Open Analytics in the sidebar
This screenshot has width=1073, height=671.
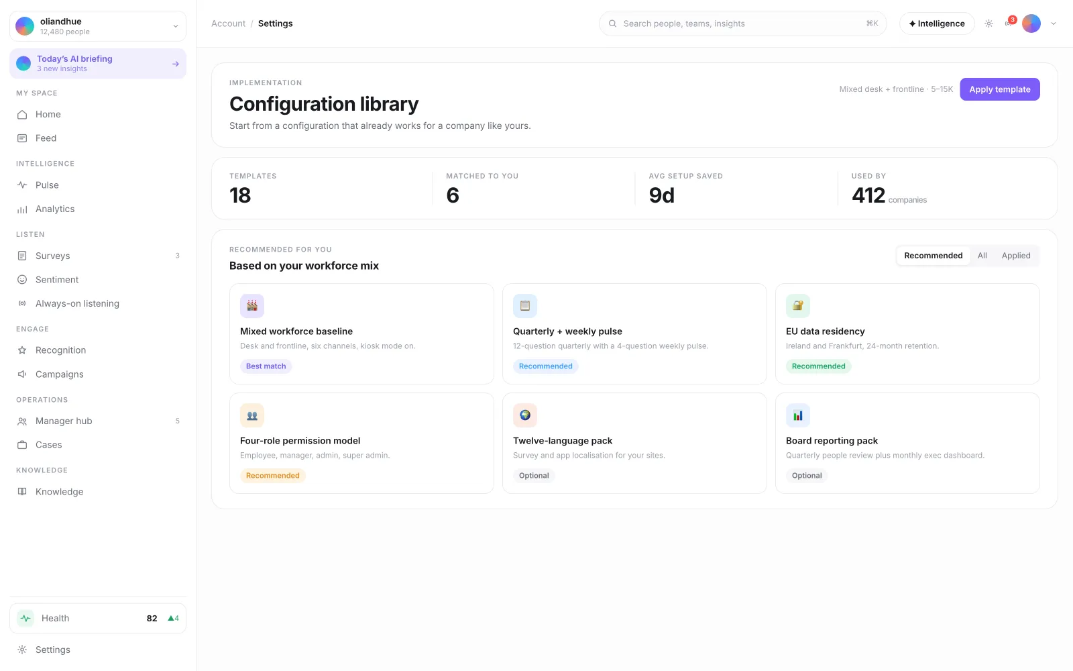[98, 209]
